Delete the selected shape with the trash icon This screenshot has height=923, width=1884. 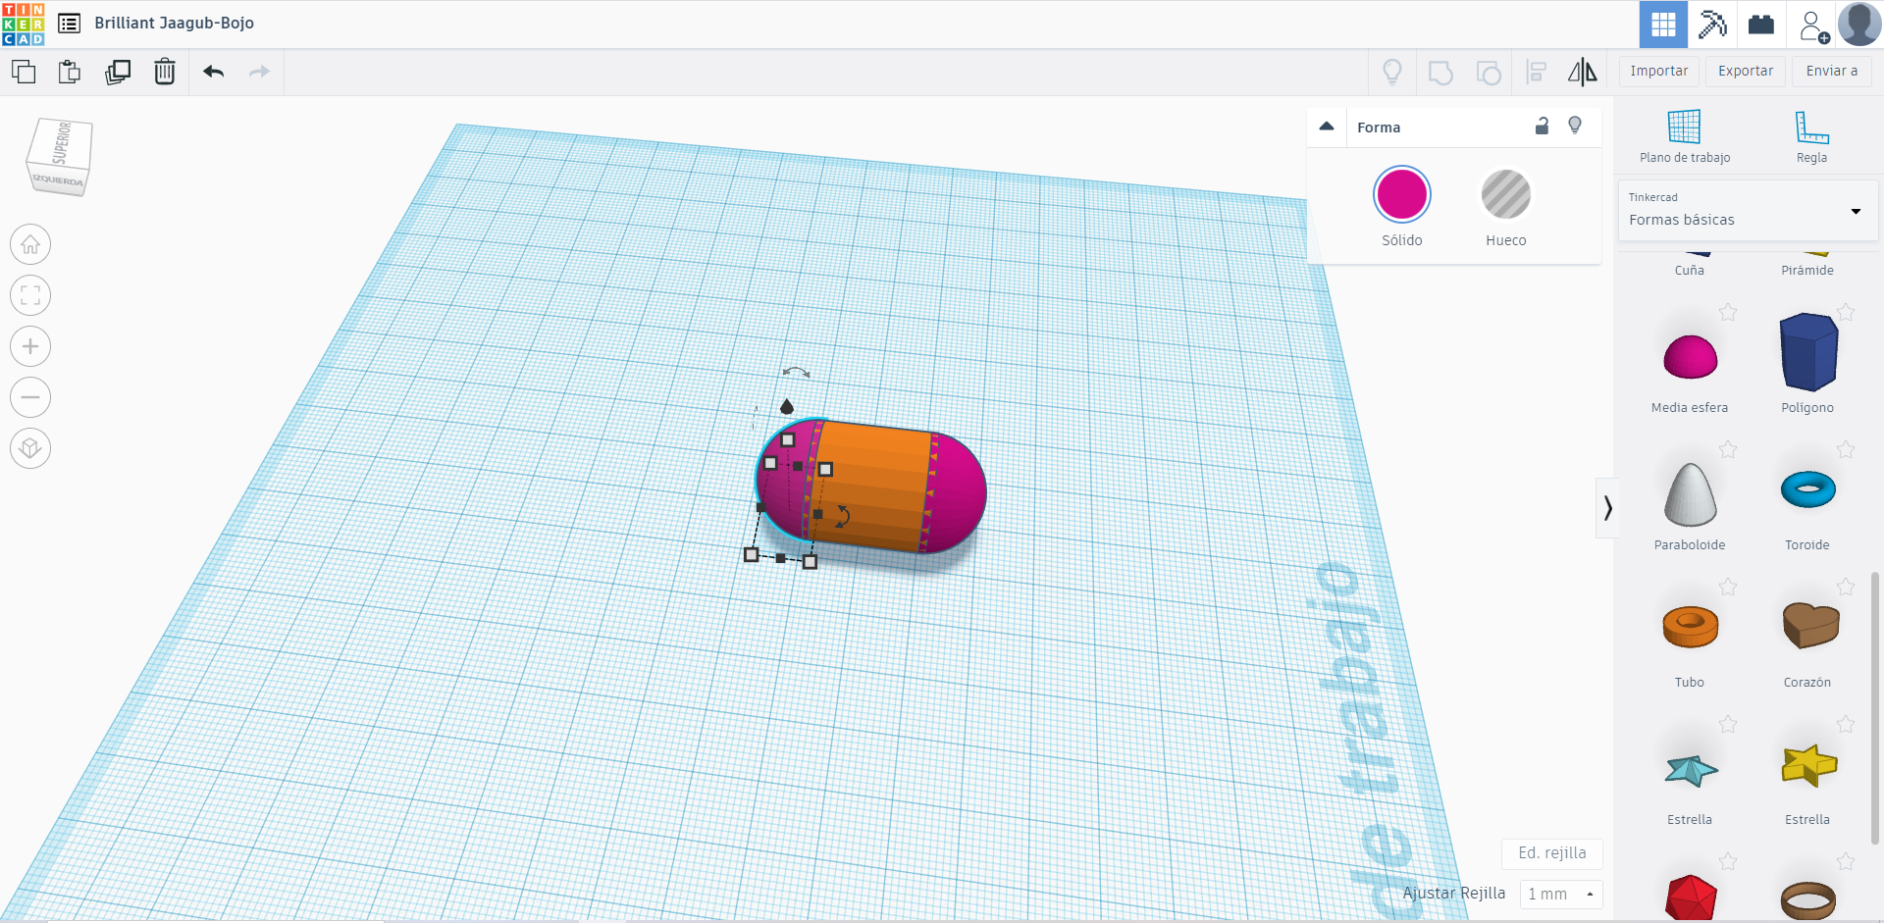tap(165, 72)
